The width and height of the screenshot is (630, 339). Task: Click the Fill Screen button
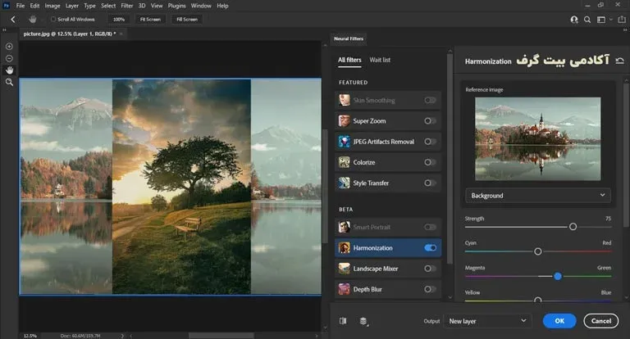pyautogui.click(x=187, y=20)
